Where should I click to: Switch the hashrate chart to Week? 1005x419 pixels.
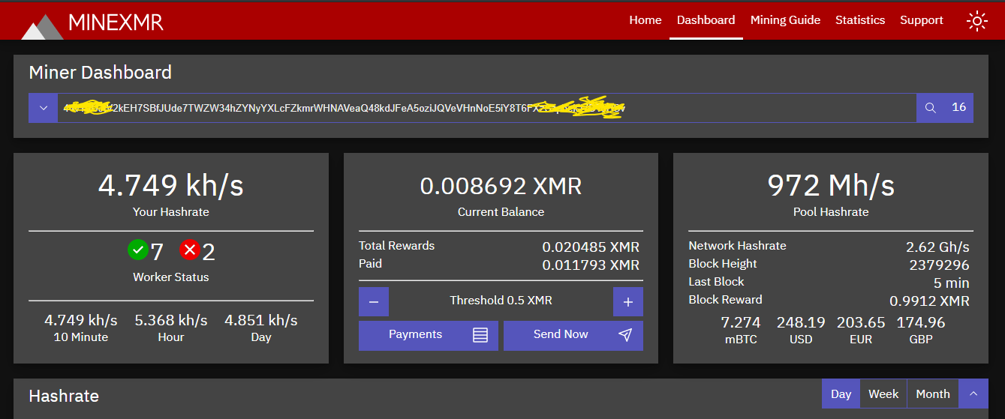click(x=883, y=394)
